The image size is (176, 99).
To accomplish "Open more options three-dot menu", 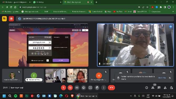I will (104, 88).
